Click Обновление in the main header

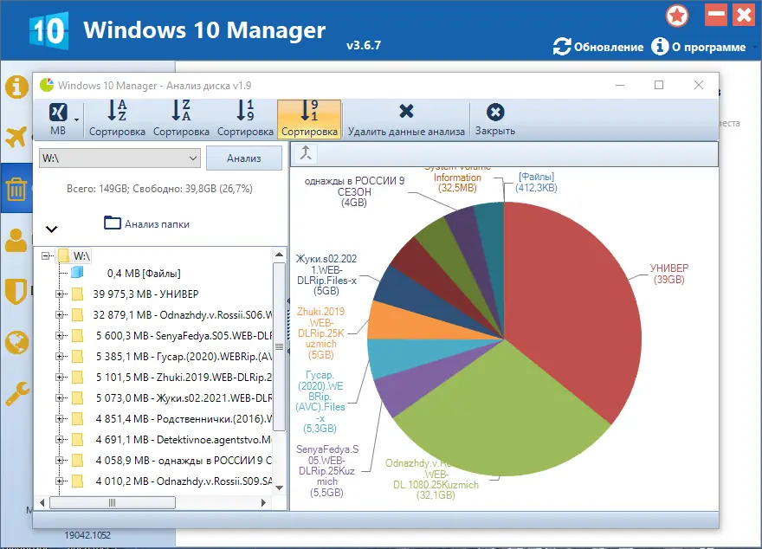598,47
